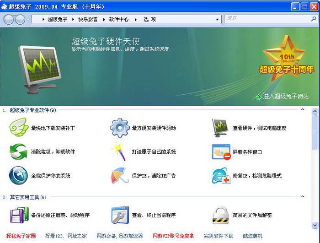Open 好看123, 网址之家 link
Image resolution: width=320 pixels, height=243 pixels.
(x=66, y=236)
